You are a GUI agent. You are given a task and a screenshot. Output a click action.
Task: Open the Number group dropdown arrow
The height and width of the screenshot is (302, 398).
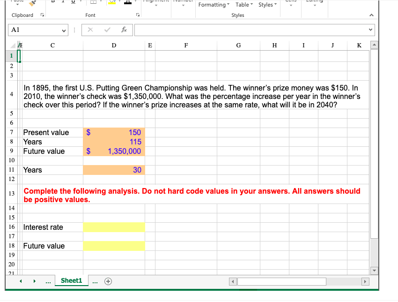pos(183,5)
